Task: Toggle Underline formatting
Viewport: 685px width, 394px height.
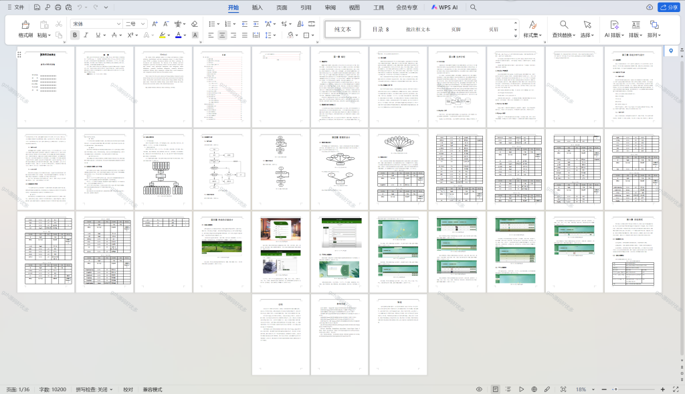Action: (98, 35)
